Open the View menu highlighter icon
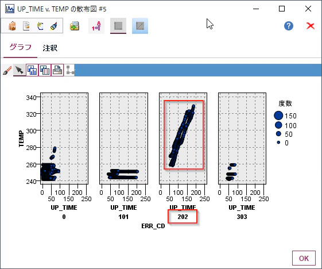The image size is (322, 269). (53, 26)
